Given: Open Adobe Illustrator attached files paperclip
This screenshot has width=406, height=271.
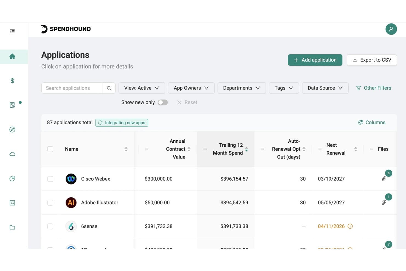Looking at the screenshot, I should 384,203.
